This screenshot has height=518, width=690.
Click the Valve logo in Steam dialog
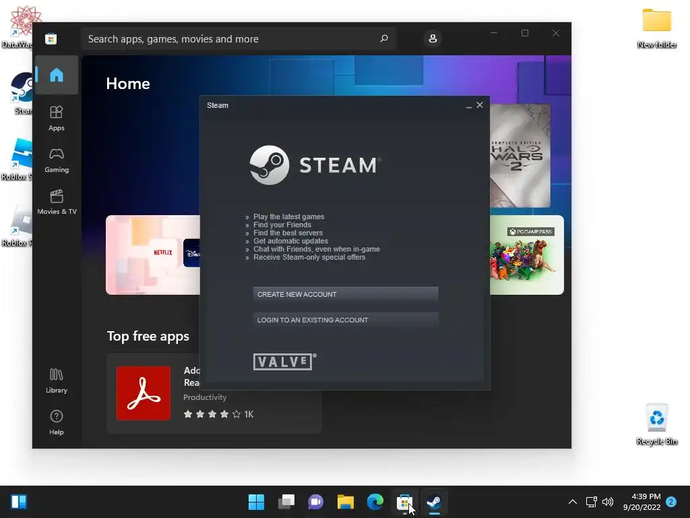tap(284, 362)
